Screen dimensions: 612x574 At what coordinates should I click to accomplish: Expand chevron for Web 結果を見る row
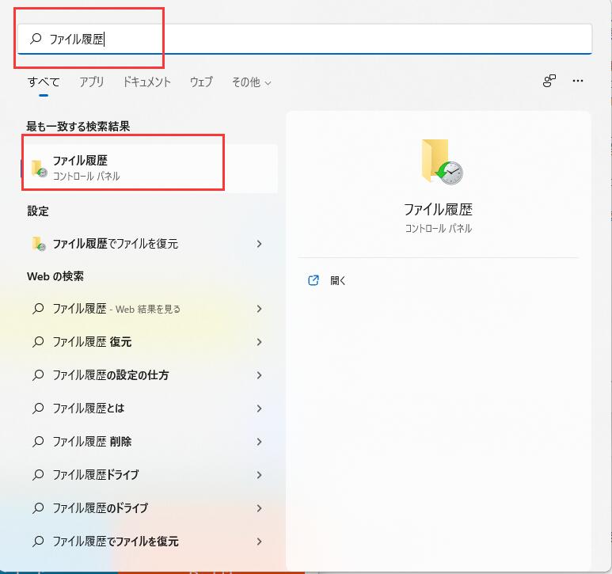pos(259,309)
